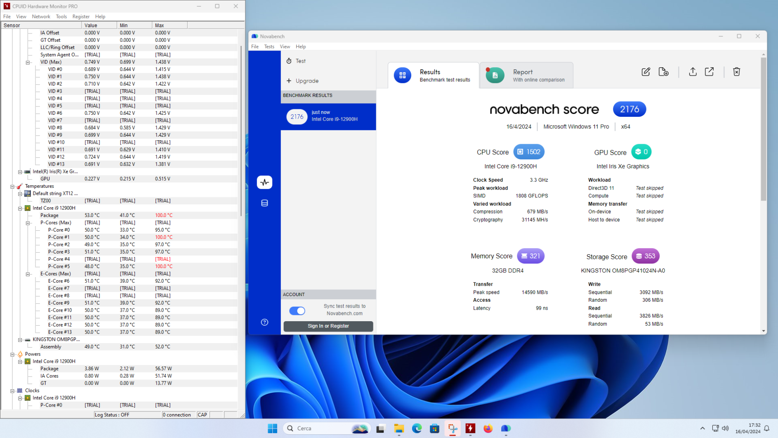This screenshot has height=438, width=778.
Task: Click the Windows Start button in taskbar
Action: [x=272, y=429]
